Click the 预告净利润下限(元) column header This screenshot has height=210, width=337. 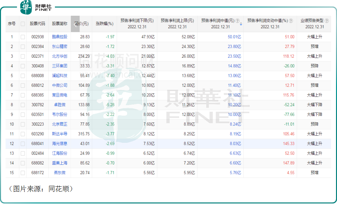click(x=137, y=21)
